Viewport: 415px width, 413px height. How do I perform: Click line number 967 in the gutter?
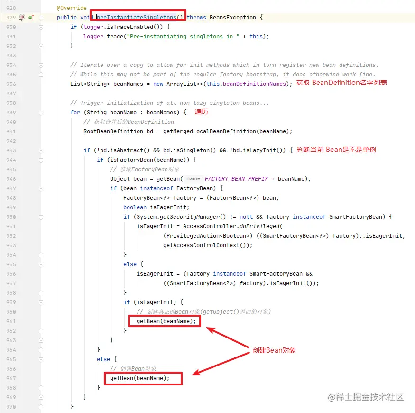(x=11, y=378)
